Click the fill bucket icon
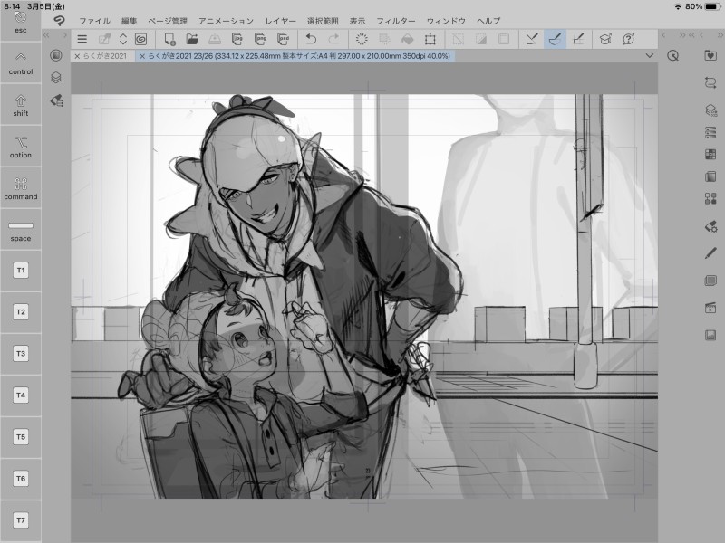725x543 pixels. [407, 39]
